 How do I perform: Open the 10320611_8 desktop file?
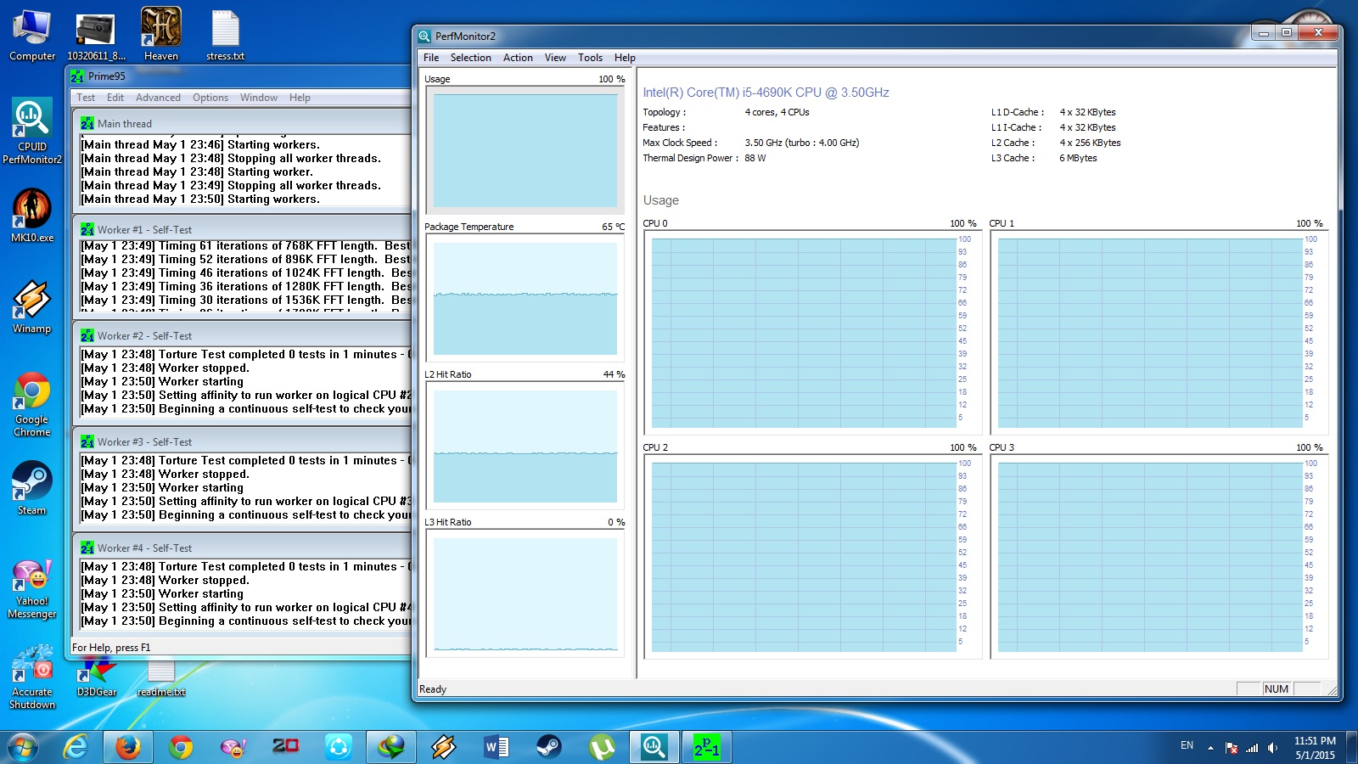tap(96, 36)
